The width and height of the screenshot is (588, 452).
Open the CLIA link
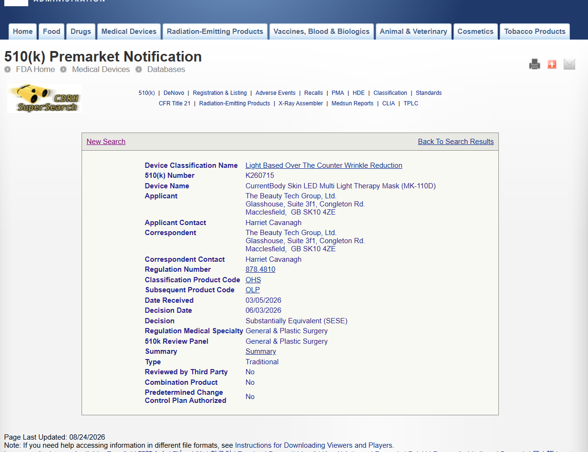pyautogui.click(x=389, y=103)
